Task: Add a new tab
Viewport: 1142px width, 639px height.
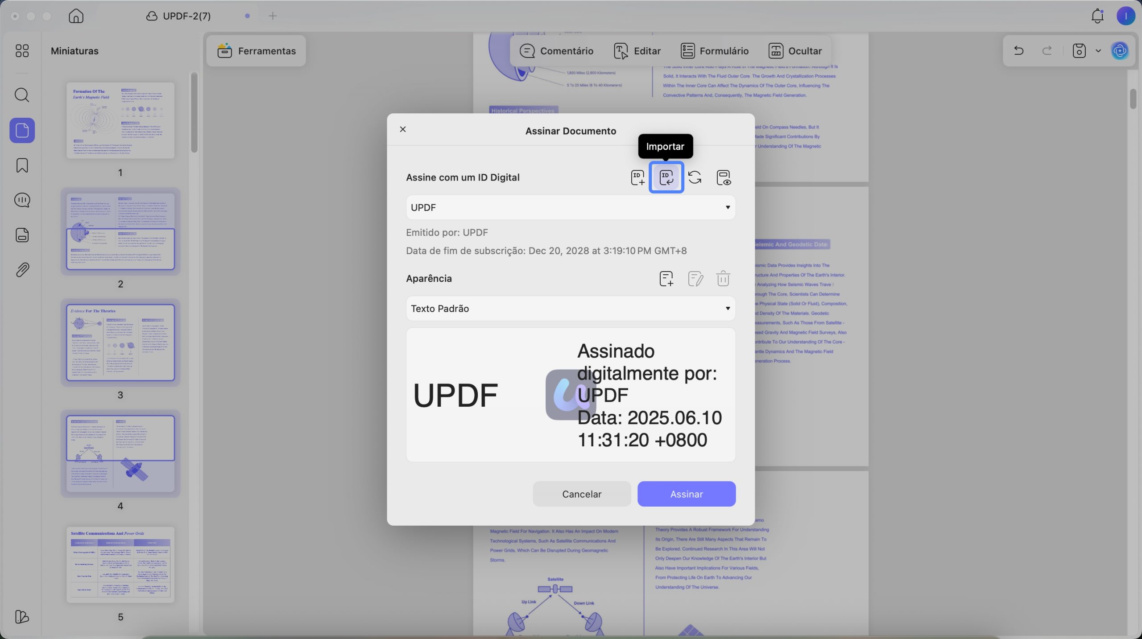Action: pyautogui.click(x=273, y=16)
